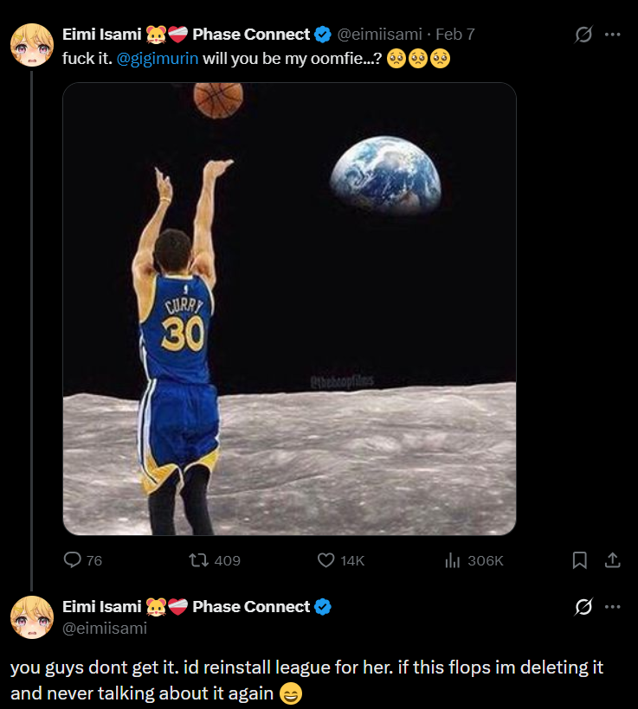Screen dimensions: 638x709
Task: Click Eimi Isami's avatar on the first tweet
Action: point(32,46)
